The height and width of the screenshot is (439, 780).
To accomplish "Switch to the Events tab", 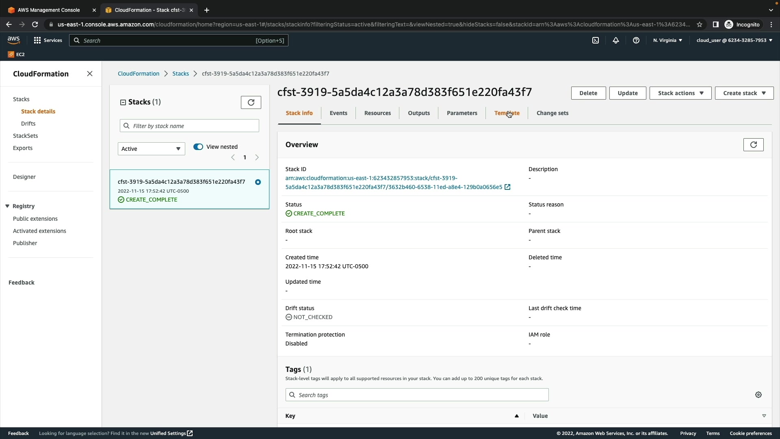I will tap(338, 113).
